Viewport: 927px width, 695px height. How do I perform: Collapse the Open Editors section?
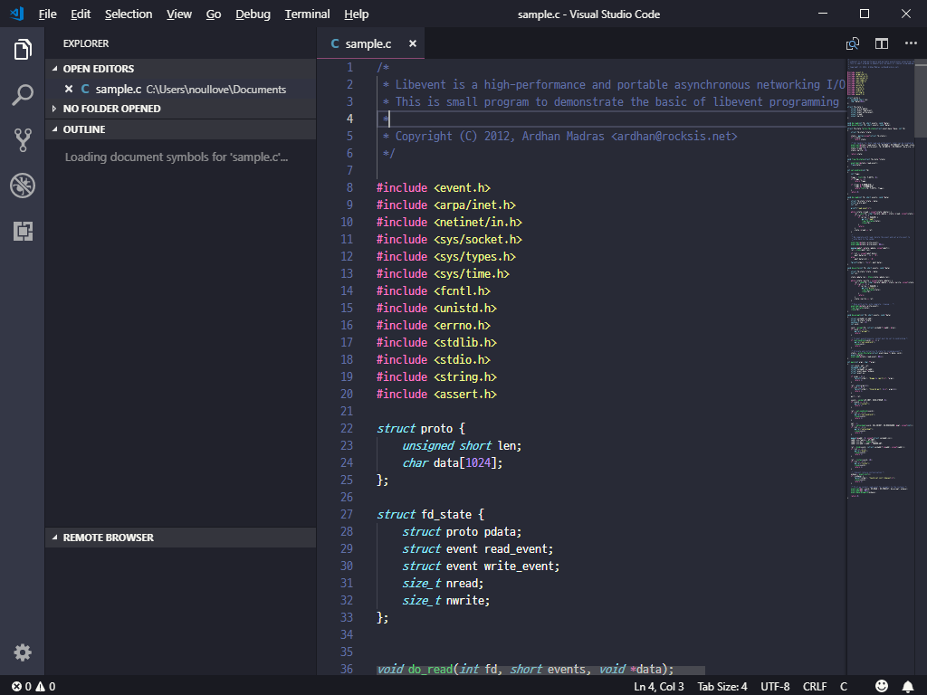pos(100,68)
